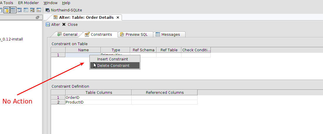Close the Alter Table Order Details tab
The height and width of the screenshot is (134, 323).
pos(118,18)
